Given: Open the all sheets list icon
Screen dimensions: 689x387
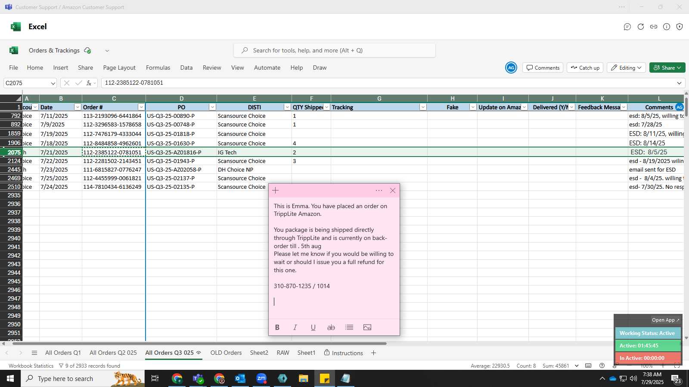Looking at the screenshot, I should [34, 353].
